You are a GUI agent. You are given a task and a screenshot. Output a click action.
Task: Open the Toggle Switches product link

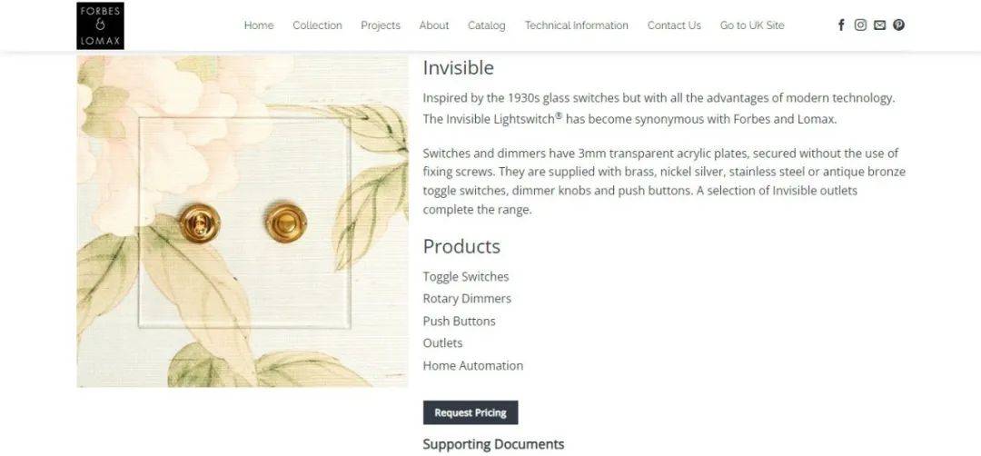click(466, 276)
